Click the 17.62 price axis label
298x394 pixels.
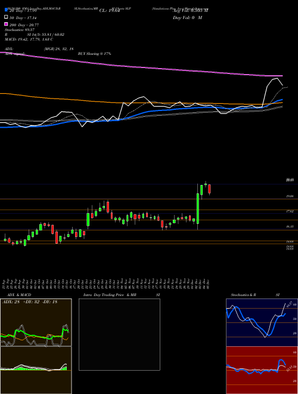(x=290, y=211)
